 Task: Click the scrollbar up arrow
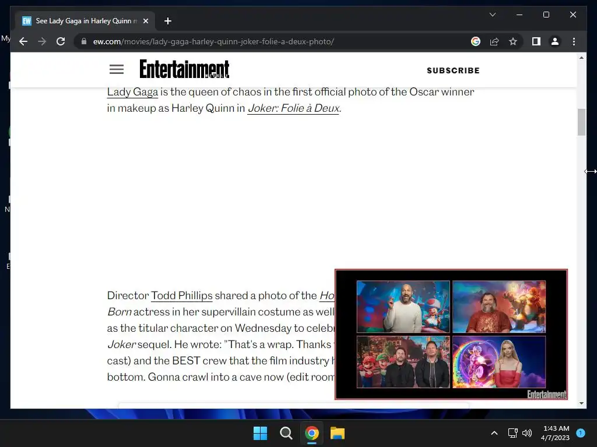pyautogui.click(x=581, y=58)
